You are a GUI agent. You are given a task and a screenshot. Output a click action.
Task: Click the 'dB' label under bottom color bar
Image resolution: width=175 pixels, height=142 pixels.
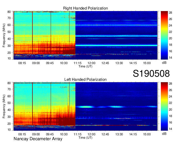(x=164, y=134)
